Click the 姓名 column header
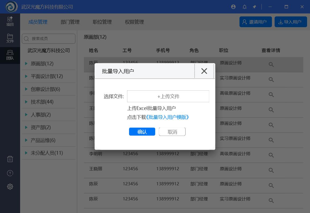This screenshot has width=310, height=213. pyautogui.click(x=94, y=50)
